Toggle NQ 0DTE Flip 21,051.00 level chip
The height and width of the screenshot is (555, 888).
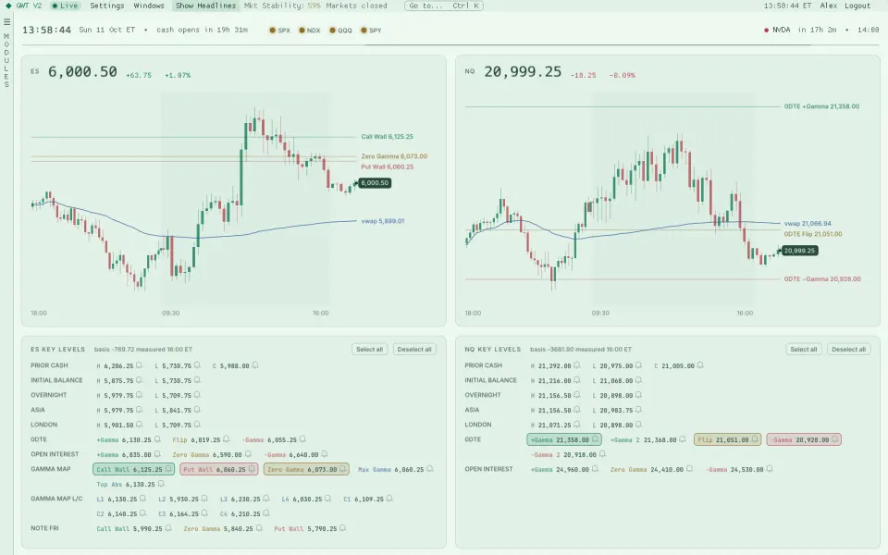(x=727, y=439)
